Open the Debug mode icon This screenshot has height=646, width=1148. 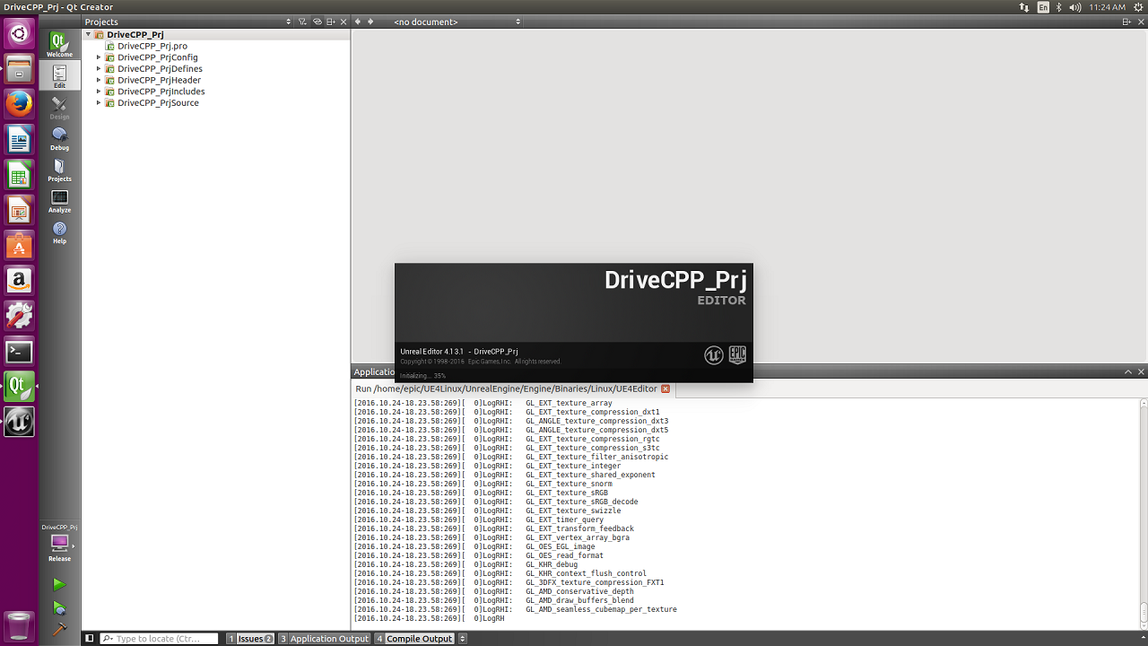[x=59, y=138]
